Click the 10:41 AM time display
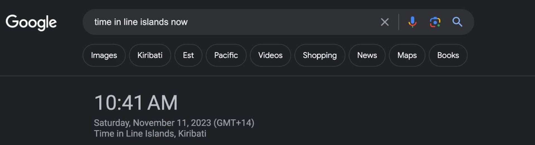The height and width of the screenshot is (145, 535). (136, 103)
